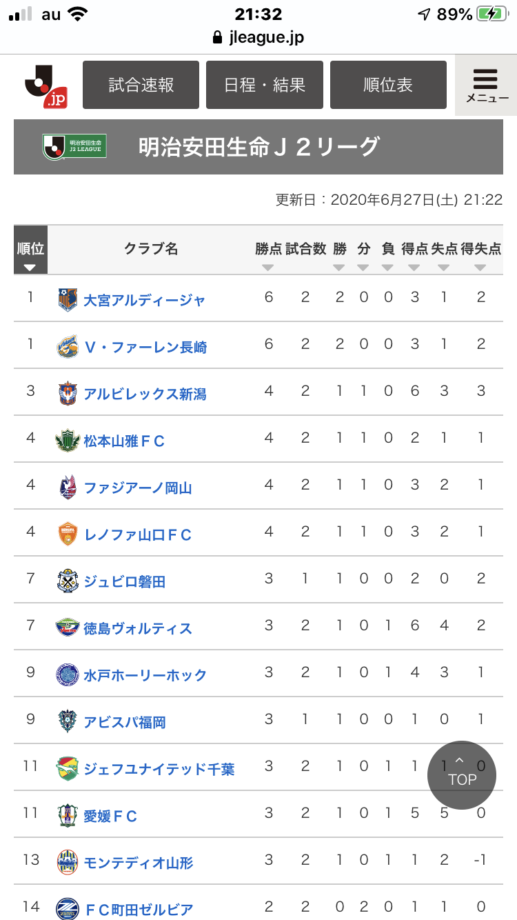The image size is (517, 920).
Task: Open the J.League jp home logo
Action: (x=45, y=86)
